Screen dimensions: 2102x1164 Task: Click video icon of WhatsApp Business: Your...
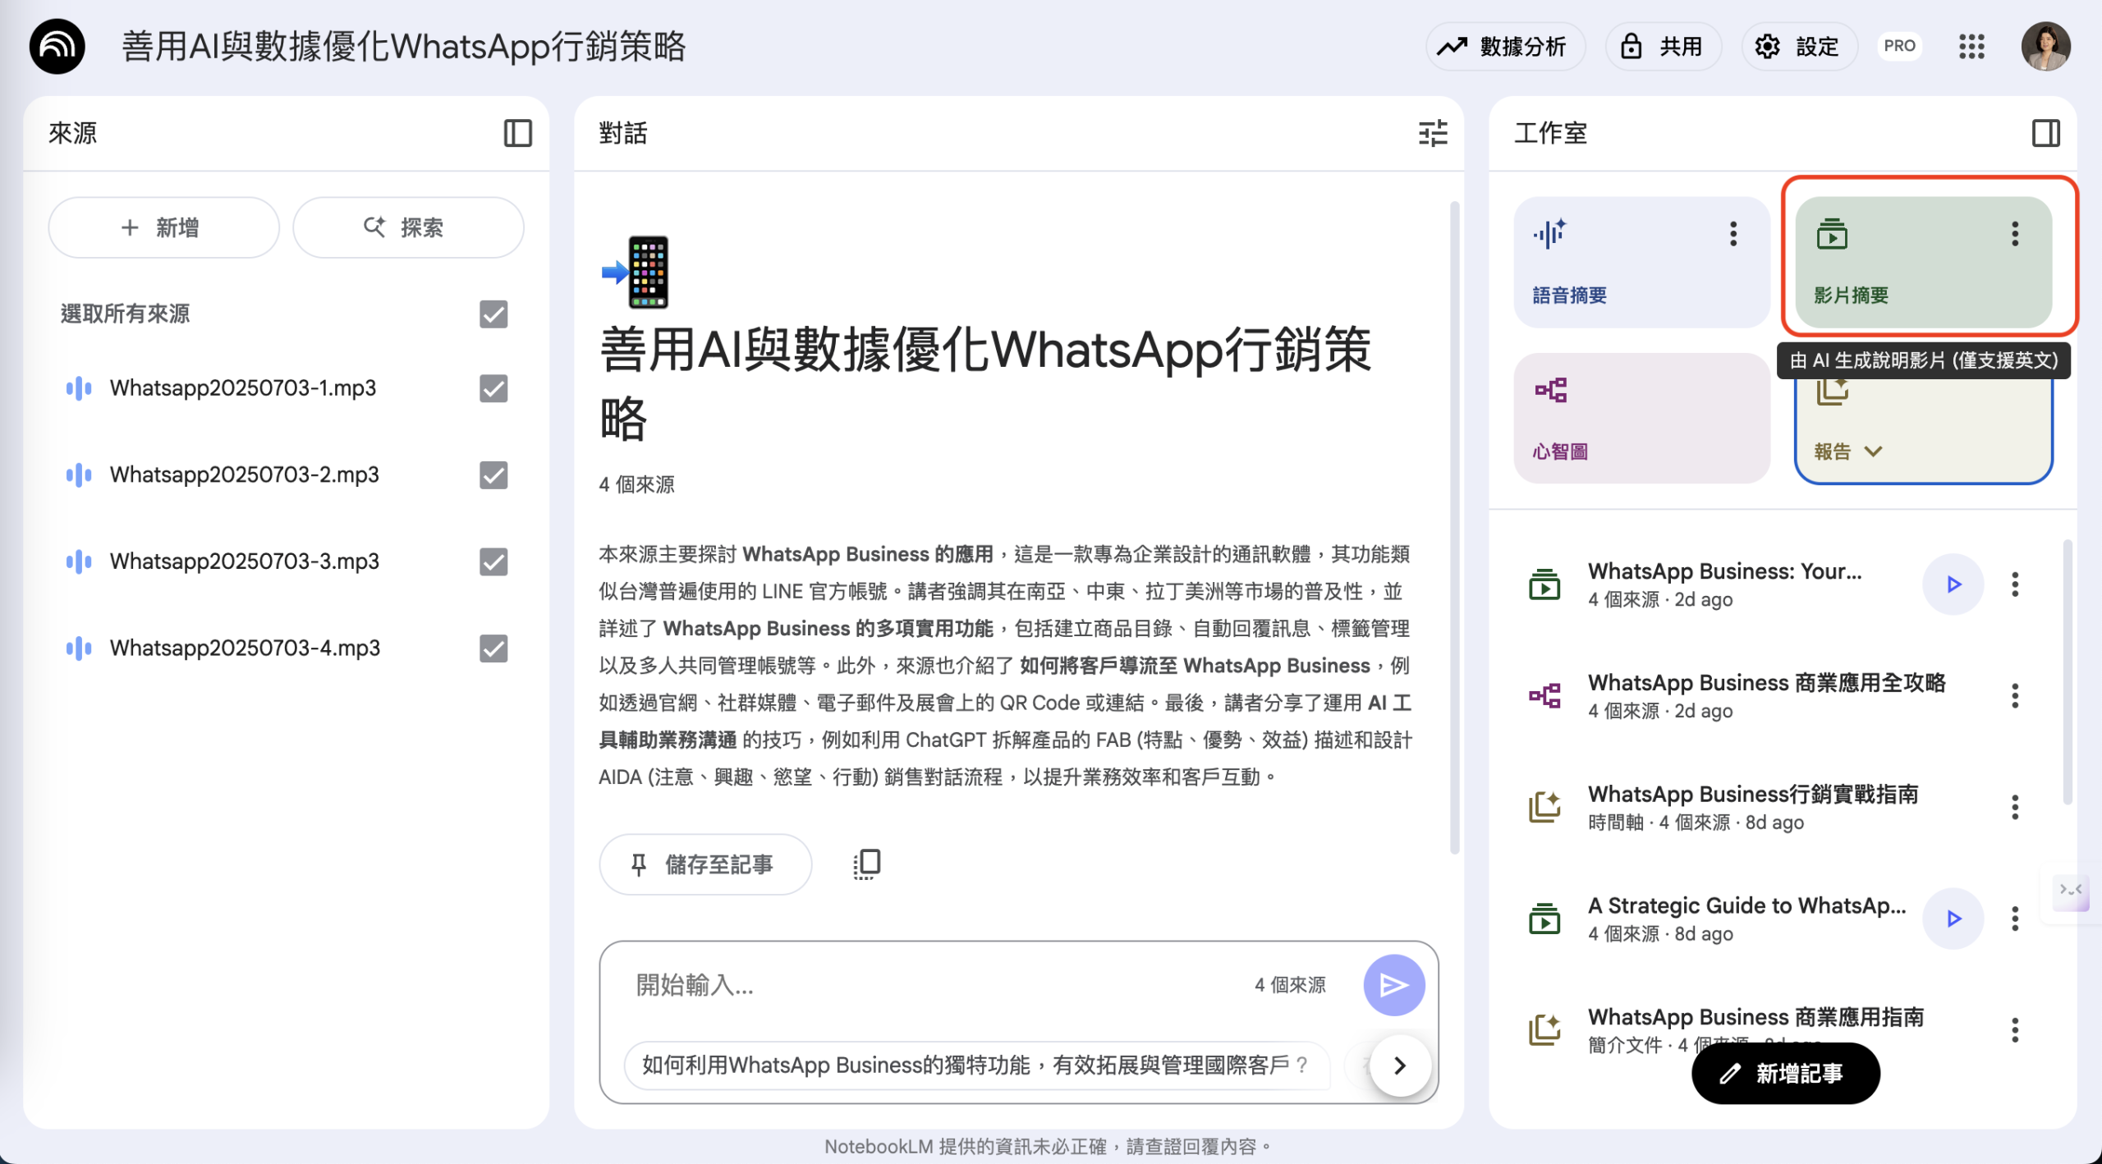coord(1544,584)
